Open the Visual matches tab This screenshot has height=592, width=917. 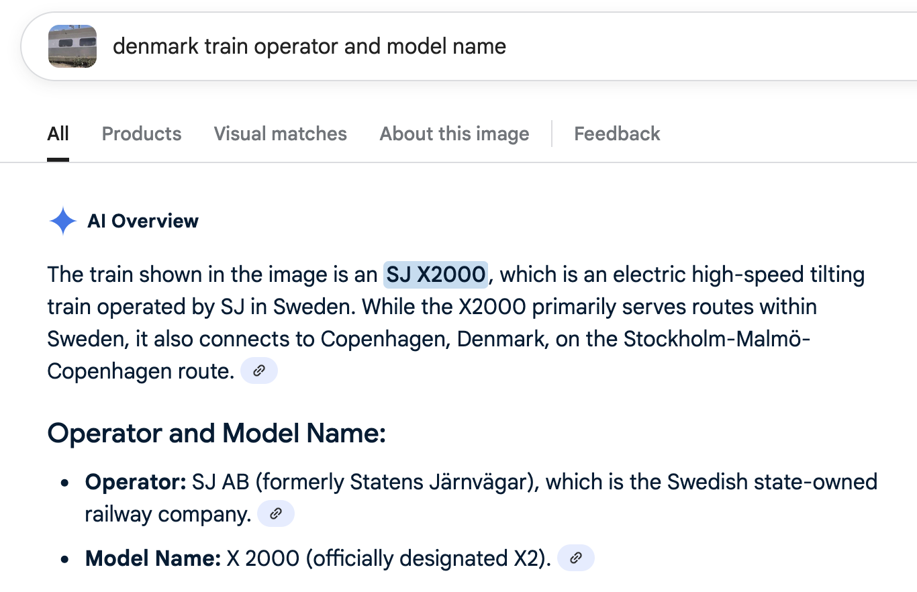[281, 134]
